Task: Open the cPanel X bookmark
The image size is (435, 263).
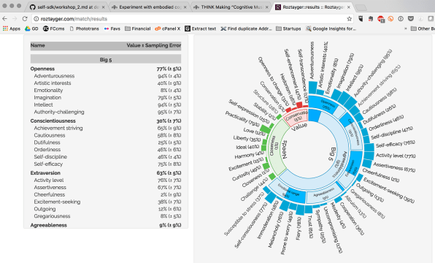Action: 168,28
